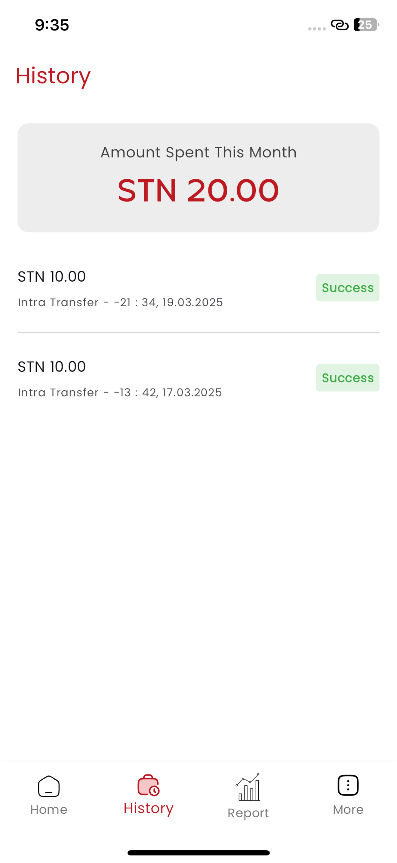Switch to the Report tab label
This screenshot has height=863, width=397.
click(248, 813)
